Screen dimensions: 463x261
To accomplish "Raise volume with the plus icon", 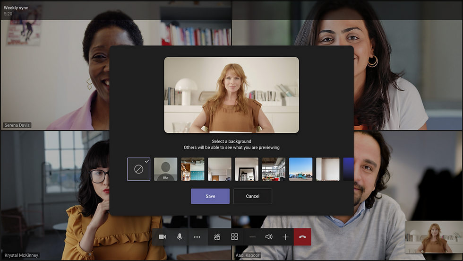I will pos(285,237).
